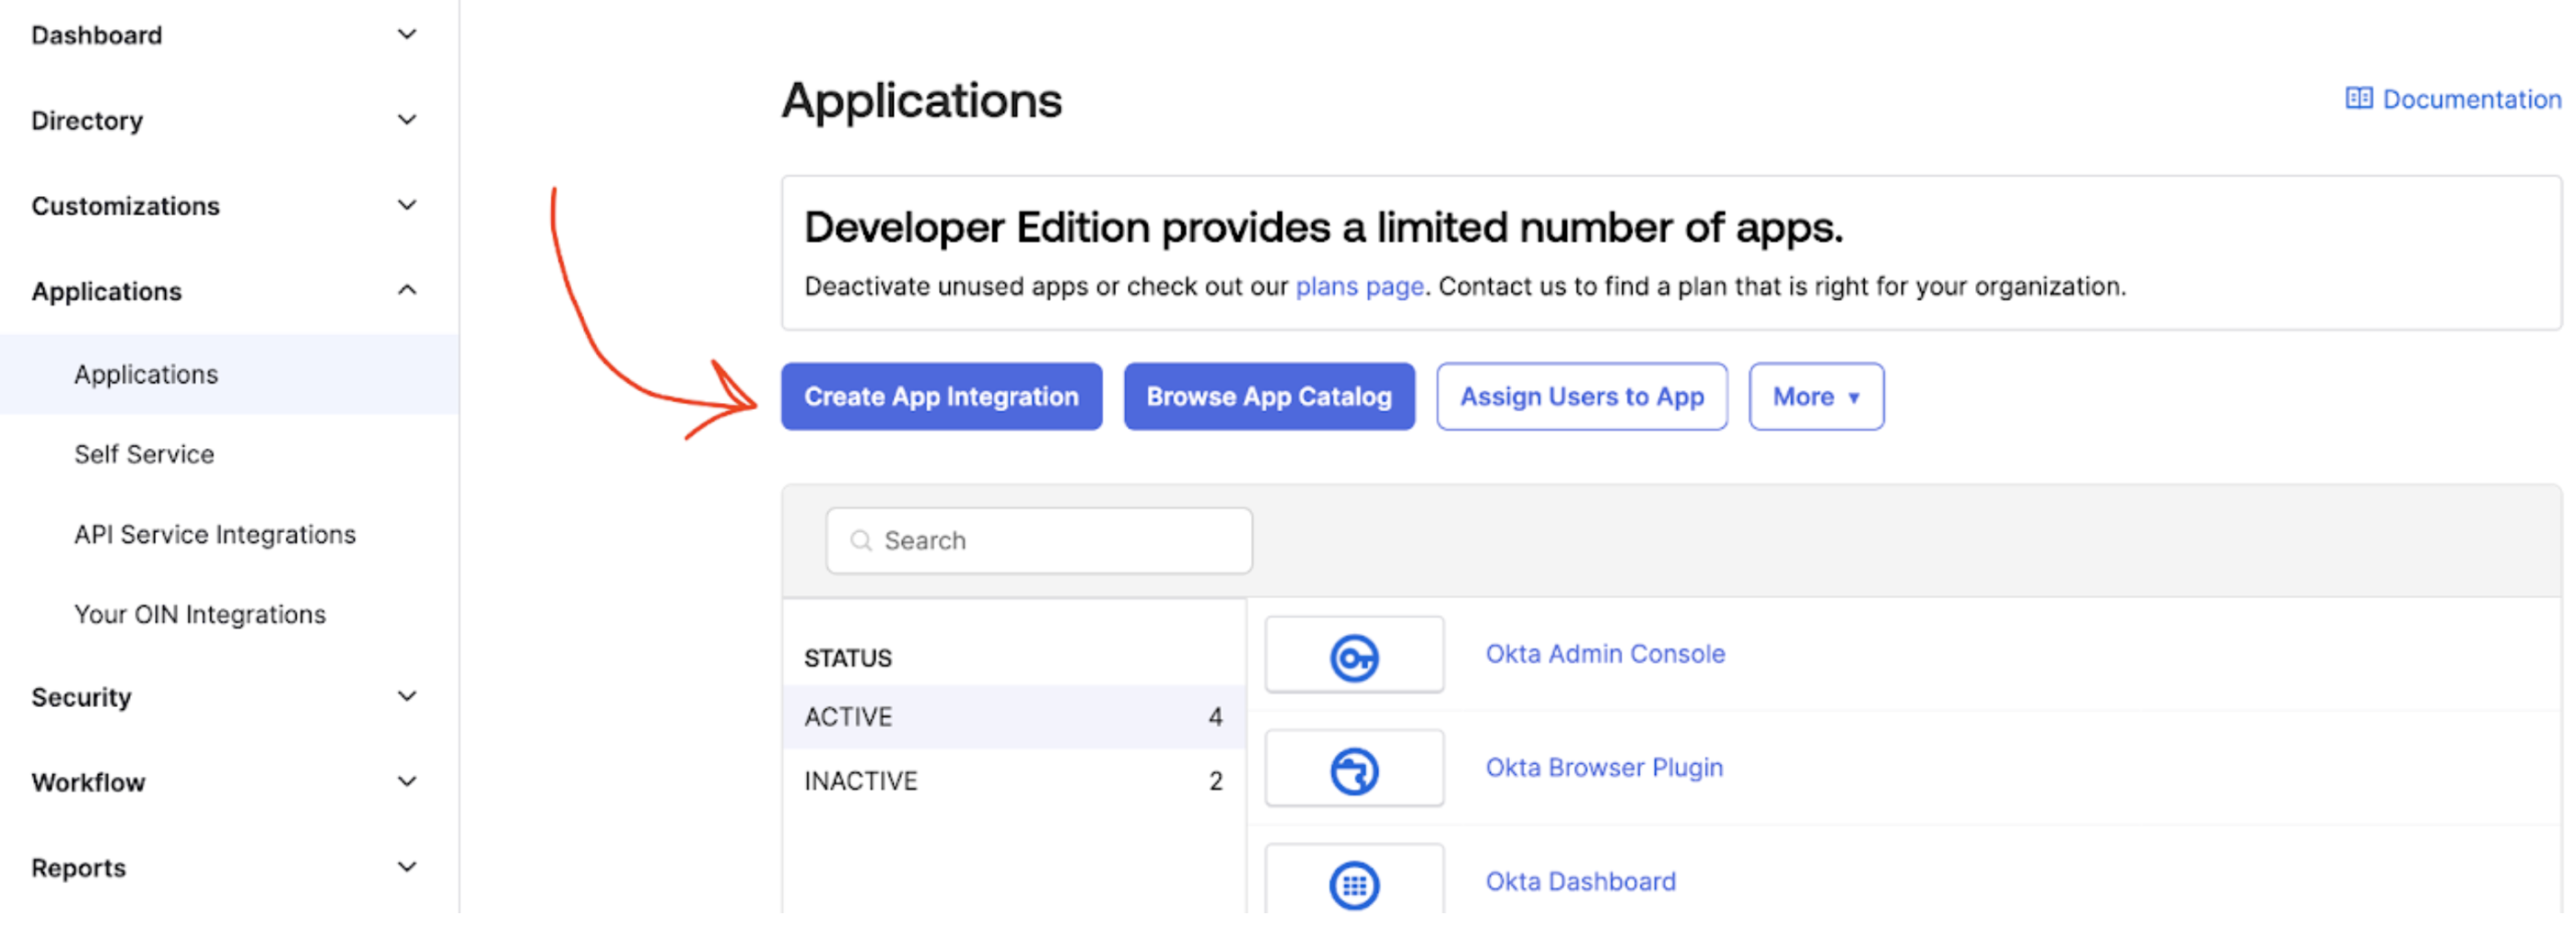Click the Okta Dashboard grid icon

coord(1354,885)
